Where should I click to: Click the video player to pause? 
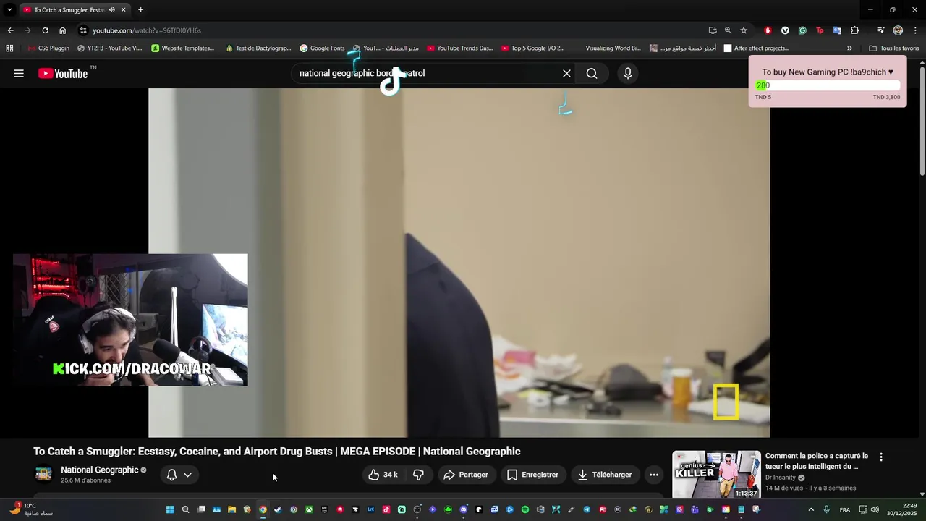459,263
